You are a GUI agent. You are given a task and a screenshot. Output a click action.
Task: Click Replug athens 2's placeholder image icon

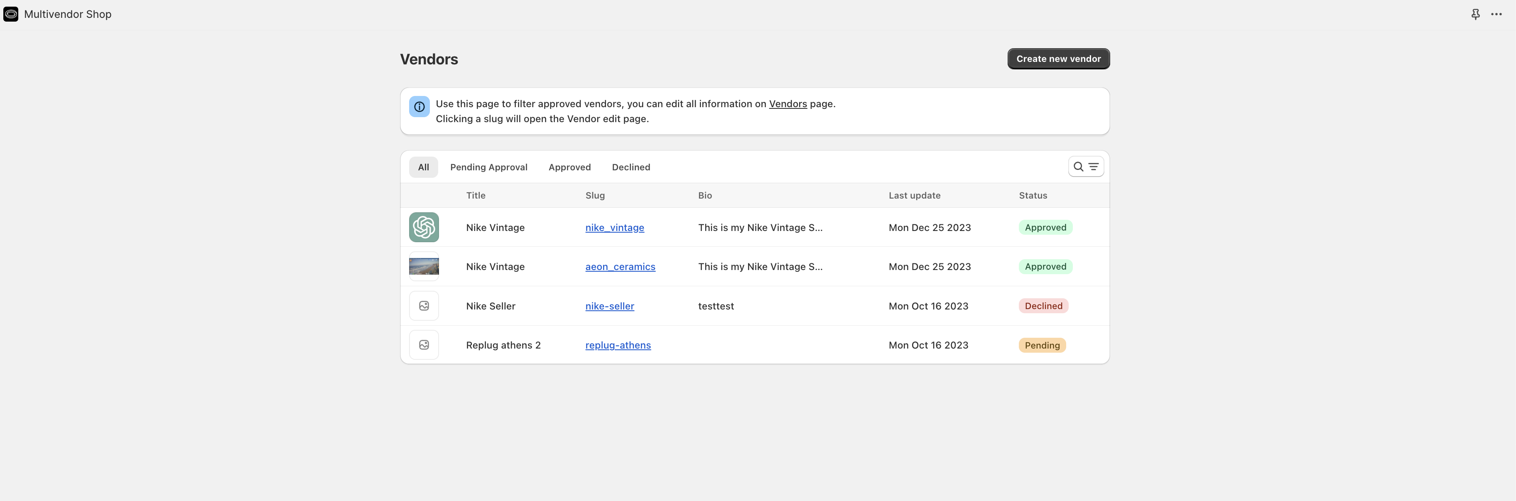pos(424,344)
